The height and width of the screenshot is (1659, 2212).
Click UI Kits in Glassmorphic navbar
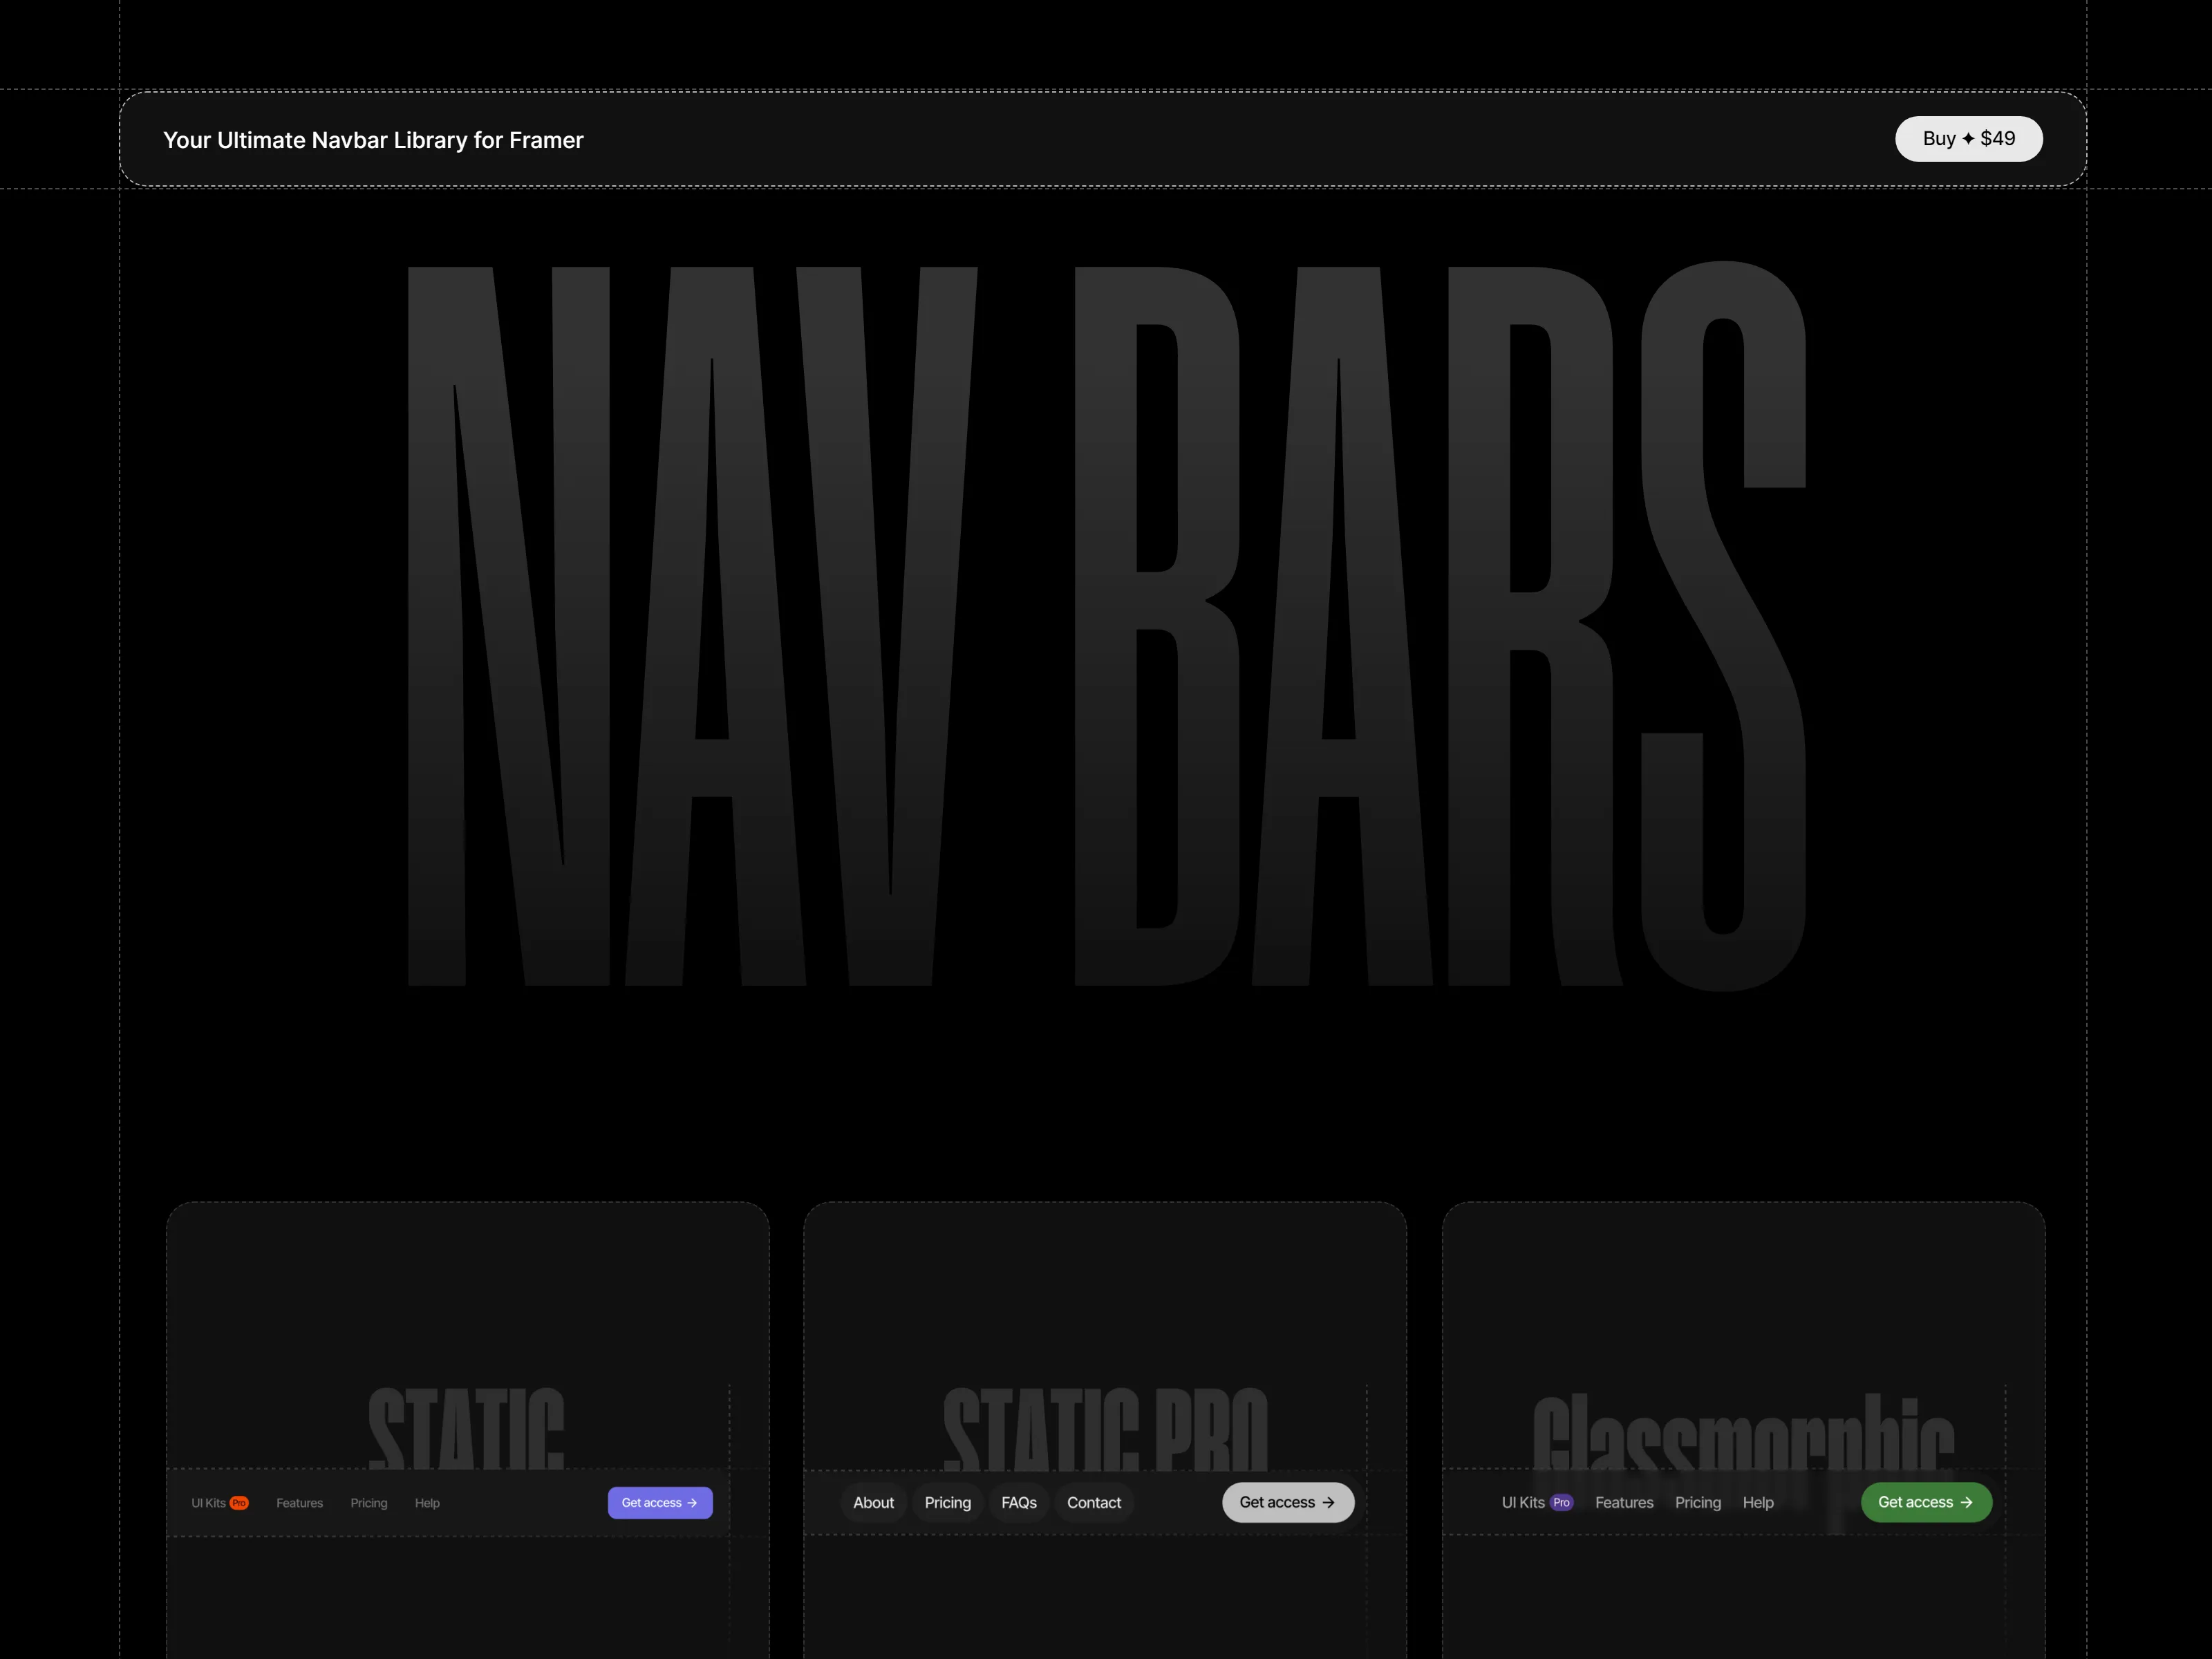point(1523,1502)
